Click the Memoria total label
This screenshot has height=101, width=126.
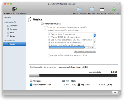[x=95, y=72]
